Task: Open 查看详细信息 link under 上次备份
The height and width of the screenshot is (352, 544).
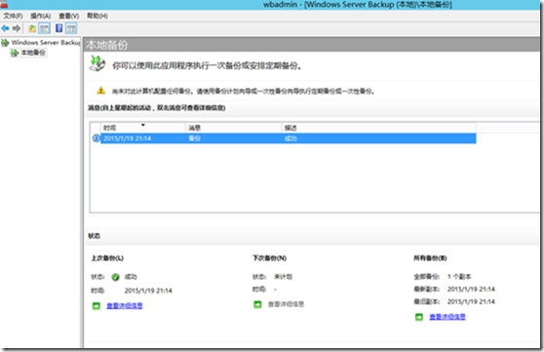Action: click(x=125, y=305)
